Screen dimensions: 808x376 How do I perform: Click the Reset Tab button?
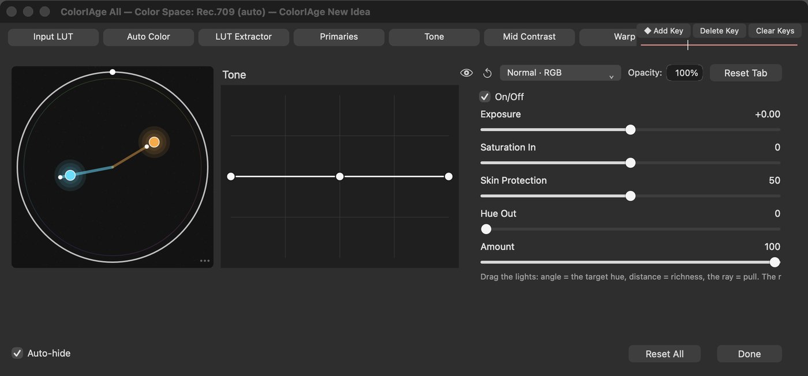pyautogui.click(x=746, y=73)
